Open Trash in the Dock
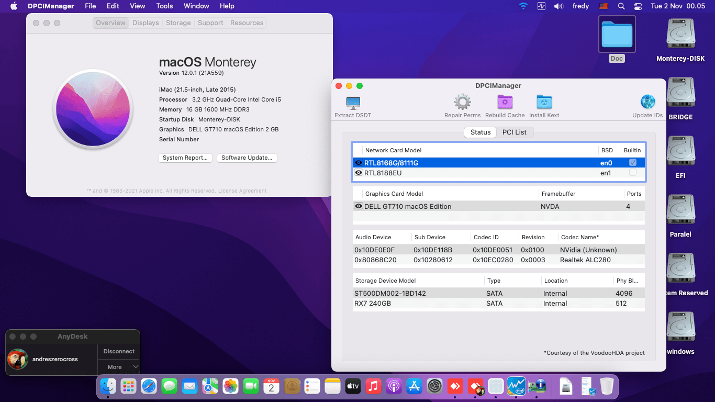Screen dimensions: 715x402 click(607, 386)
